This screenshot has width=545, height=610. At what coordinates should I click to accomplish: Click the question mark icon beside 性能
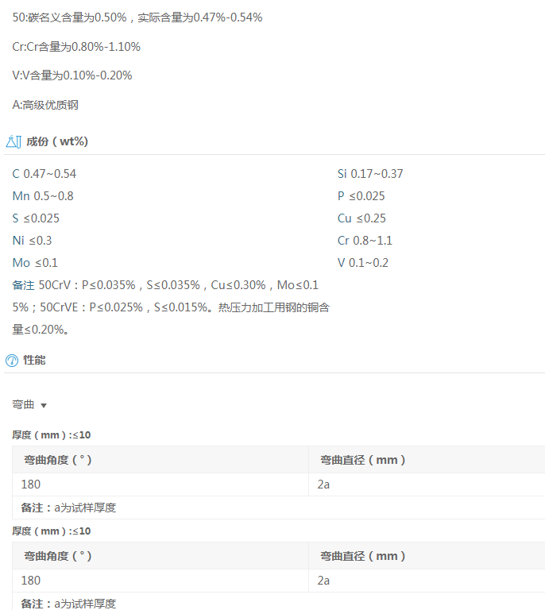coord(11,361)
